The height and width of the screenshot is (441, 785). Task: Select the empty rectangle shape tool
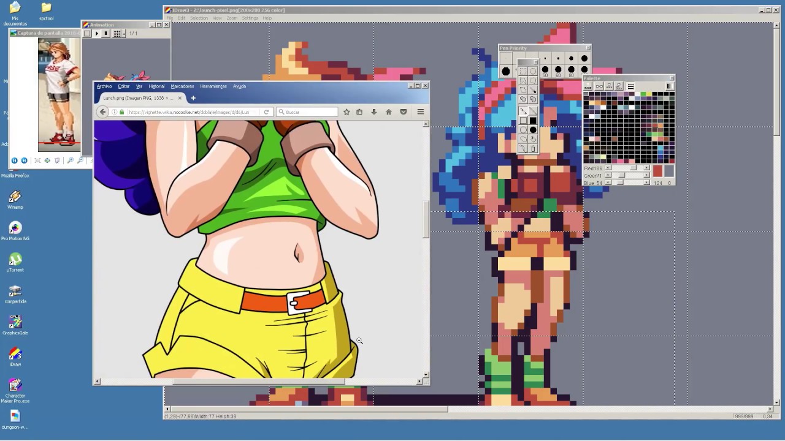tap(523, 120)
